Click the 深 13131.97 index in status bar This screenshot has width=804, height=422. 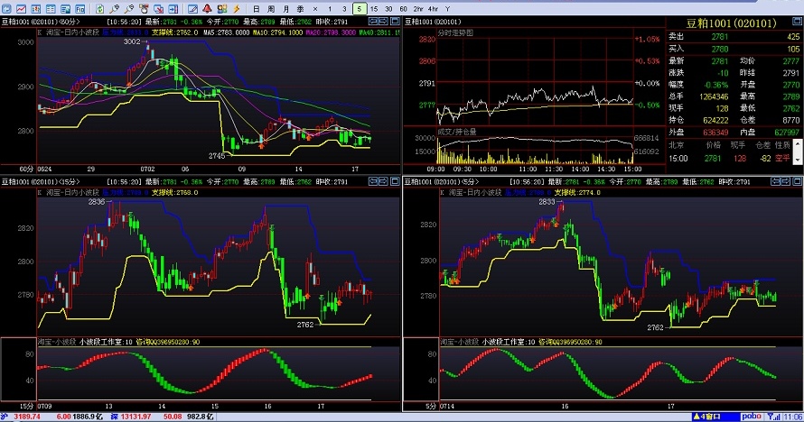point(131,417)
